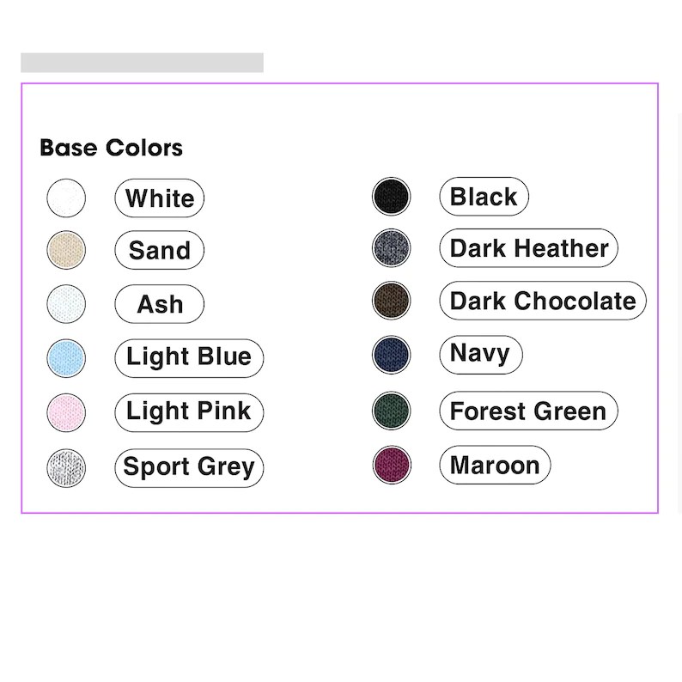Select the Sand color swatch
This screenshot has height=682, width=682.
[x=66, y=250]
